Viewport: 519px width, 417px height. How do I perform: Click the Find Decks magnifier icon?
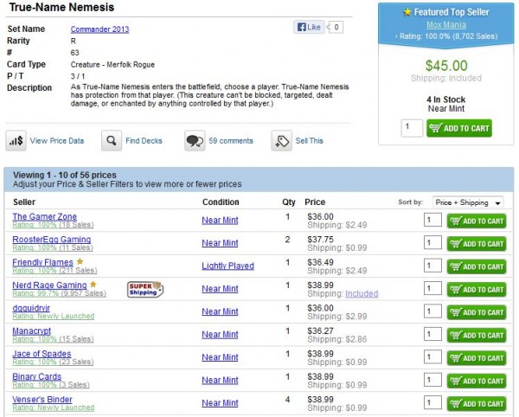click(111, 140)
